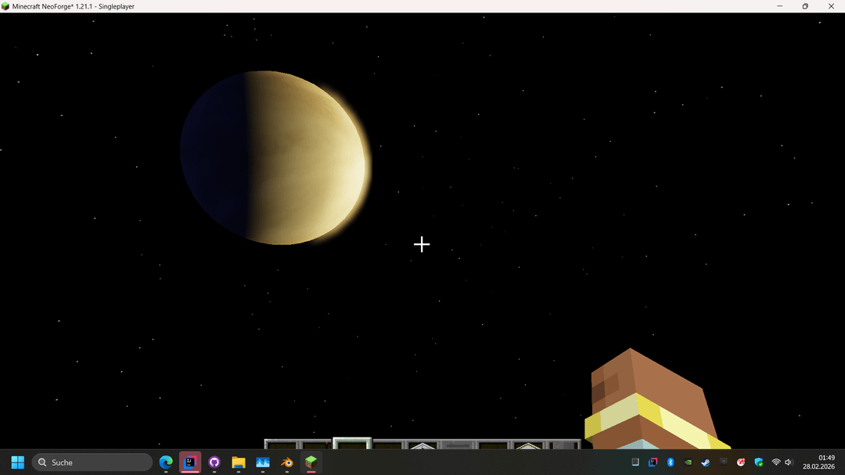Click the white crosshair at screen center
This screenshot has width=845, height=475.
[x=422, y=245]
